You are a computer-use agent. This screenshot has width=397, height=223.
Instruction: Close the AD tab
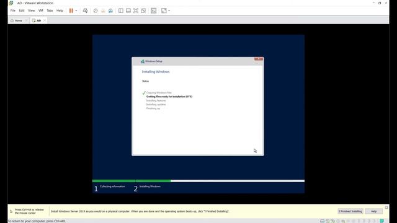coord(45,20)
